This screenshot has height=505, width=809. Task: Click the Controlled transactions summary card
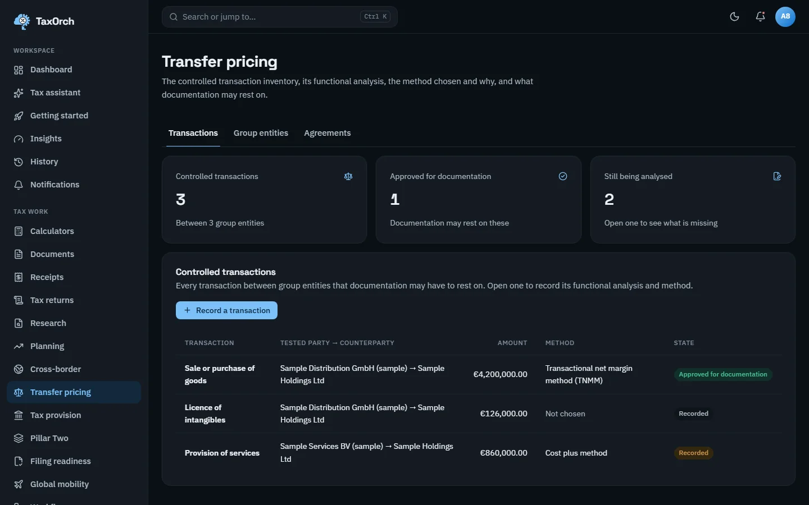coord(265,200)
